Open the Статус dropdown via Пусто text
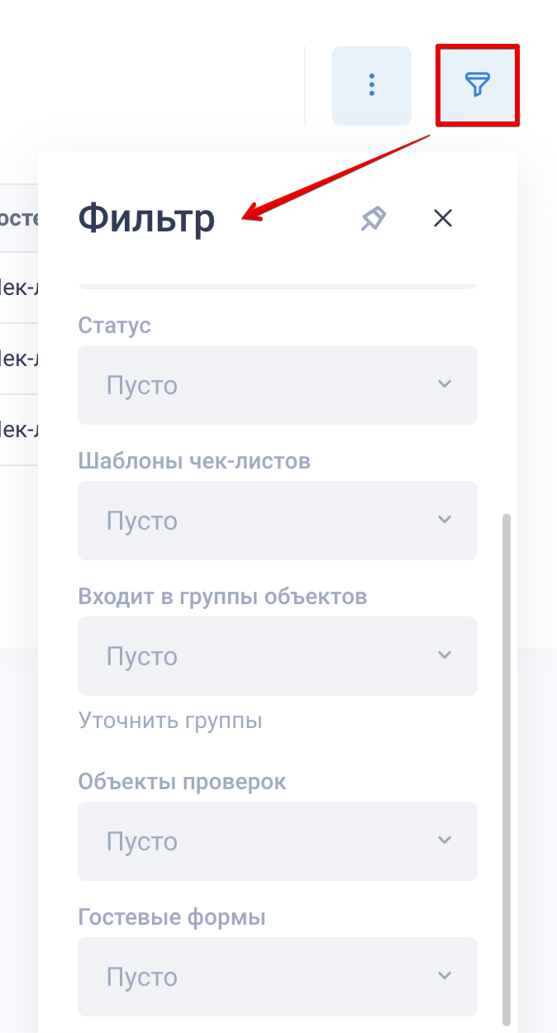 142,386
